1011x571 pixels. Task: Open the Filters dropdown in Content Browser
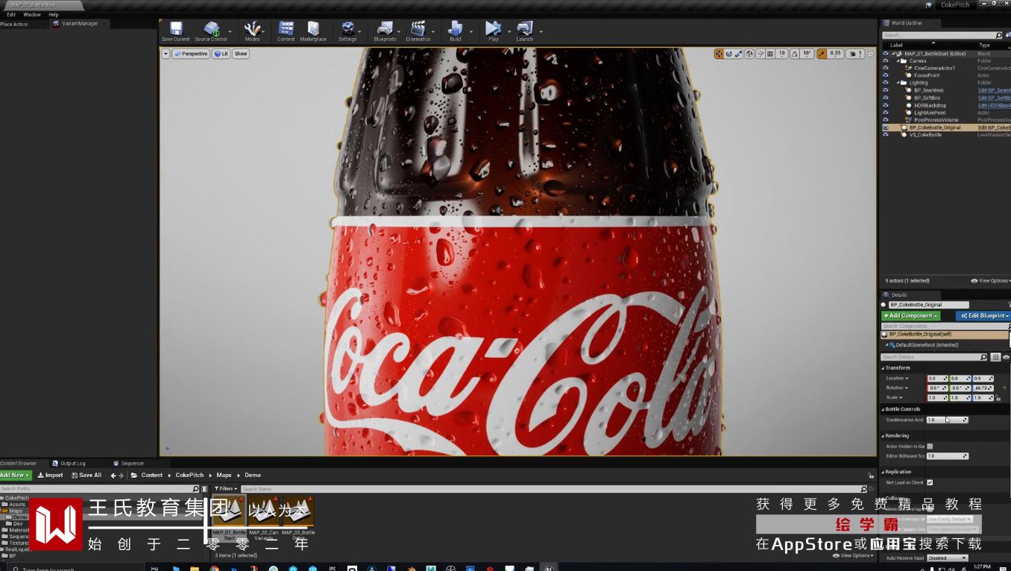tap(225, 489)
